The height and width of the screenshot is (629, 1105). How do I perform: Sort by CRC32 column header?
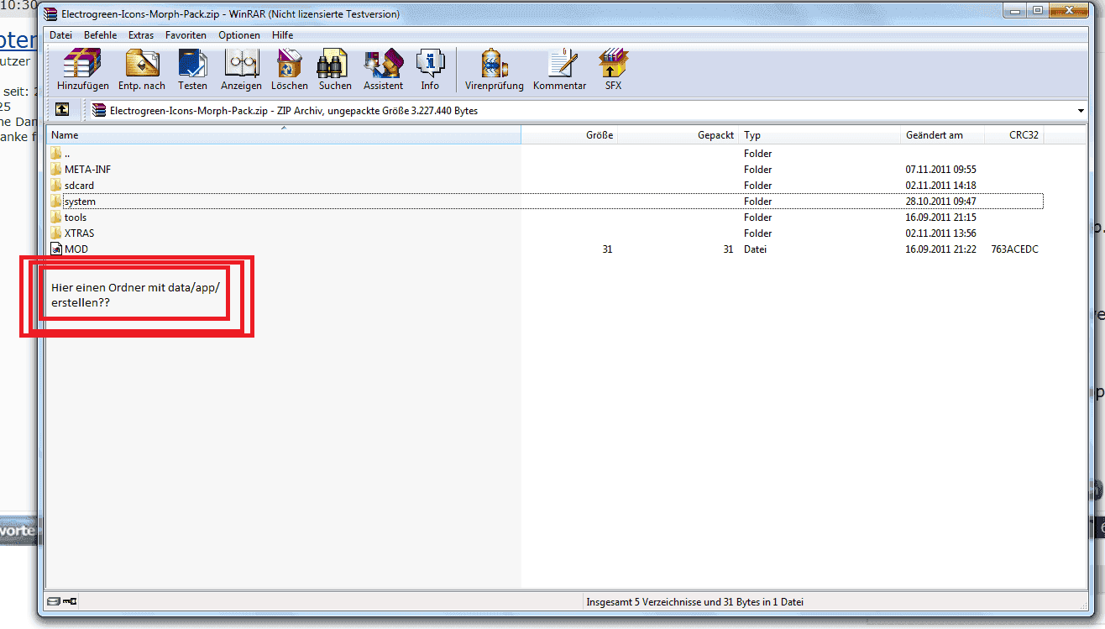click(x=1013, y=135)
